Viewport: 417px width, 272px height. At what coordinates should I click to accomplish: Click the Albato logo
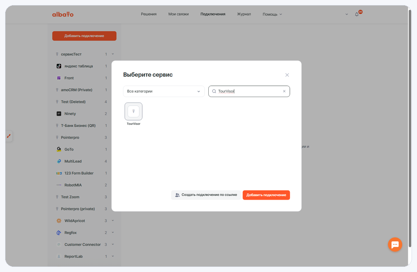[x=63, y=14]
